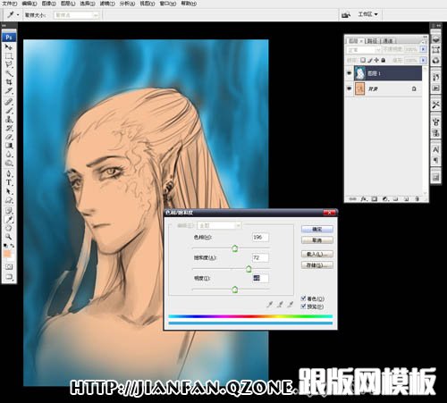447x403 pixels.
Task: Click the 存储(S)... save button
Action: point(317,265)
